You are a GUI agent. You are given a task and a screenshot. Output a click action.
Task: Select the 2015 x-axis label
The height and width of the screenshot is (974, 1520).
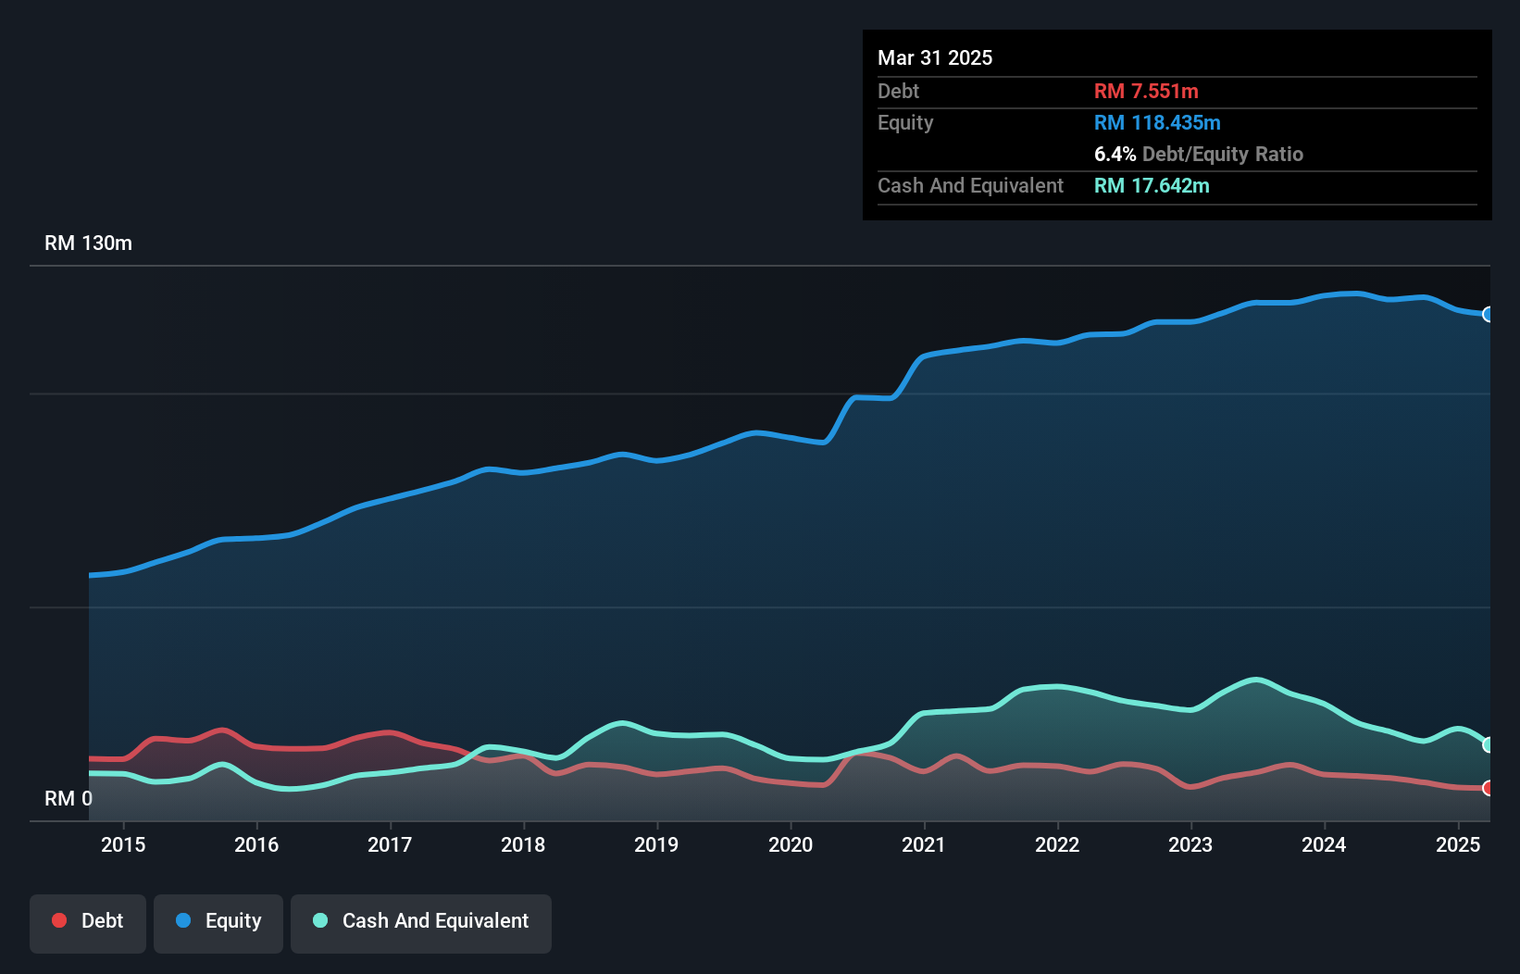pos(123,844)
